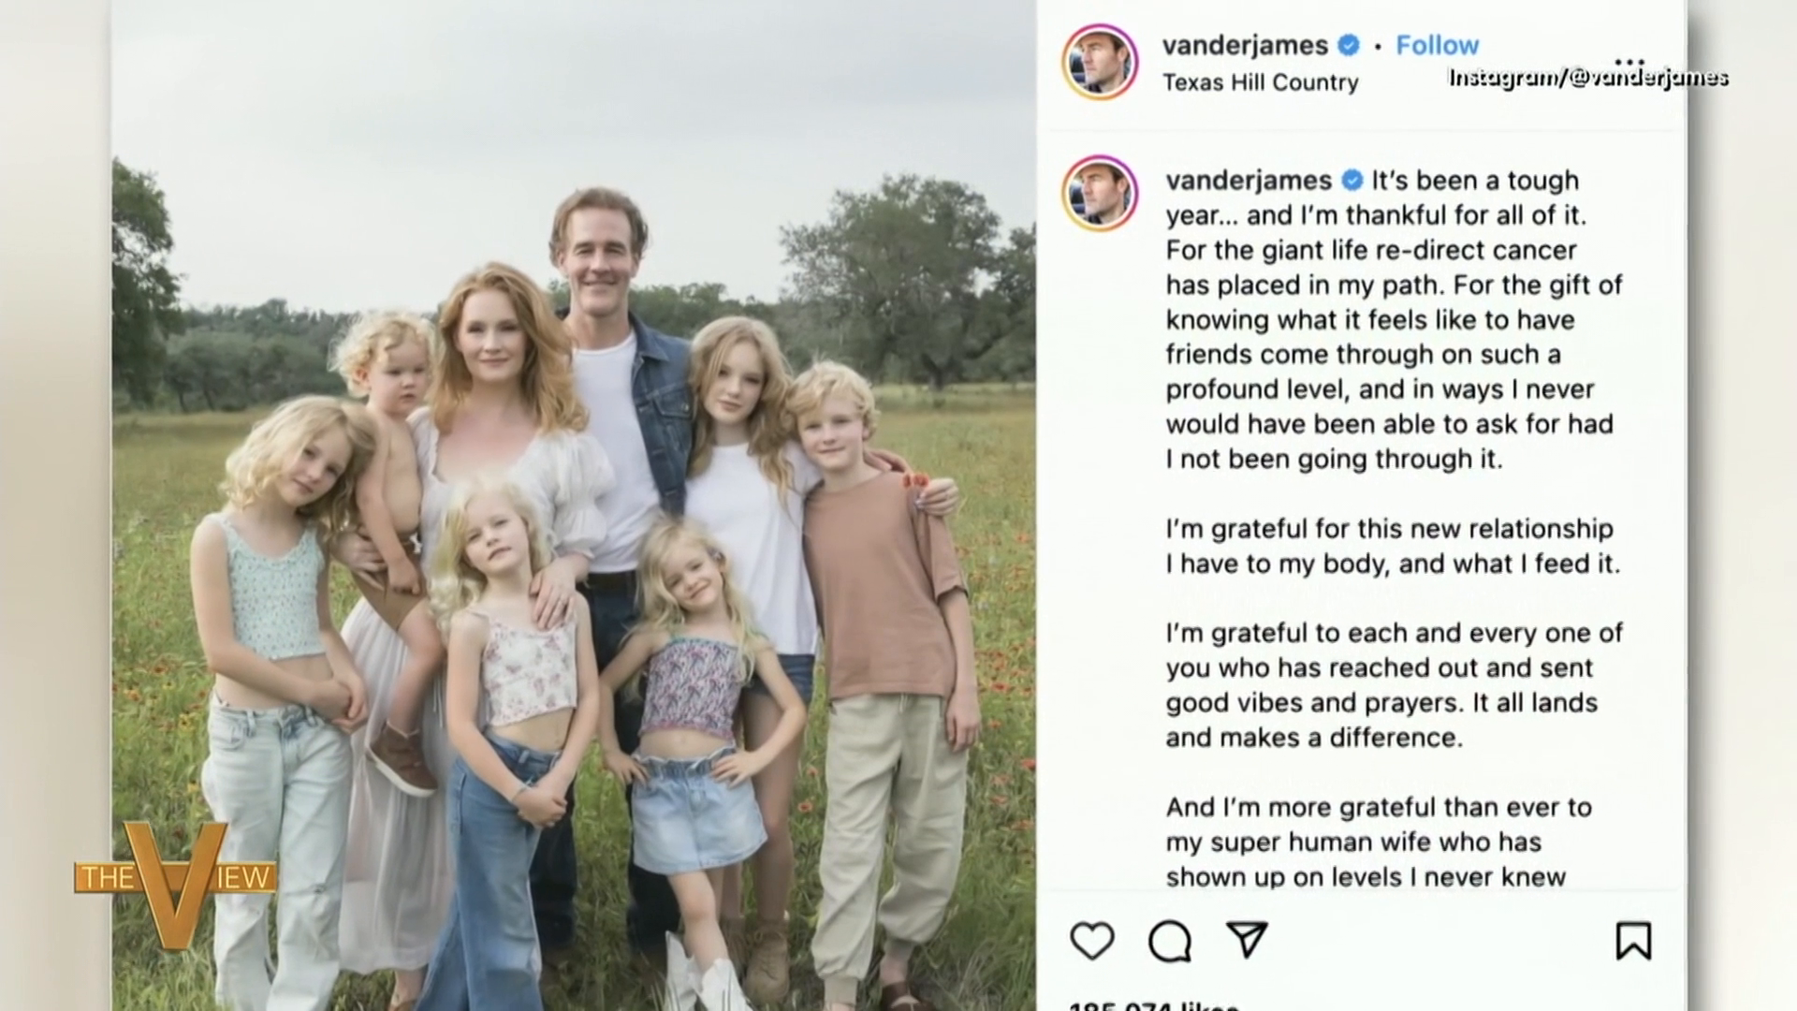Viewport: 1797px width, 1011px height.
Task: Click the verified badge in the post header
Action: 1349,45
